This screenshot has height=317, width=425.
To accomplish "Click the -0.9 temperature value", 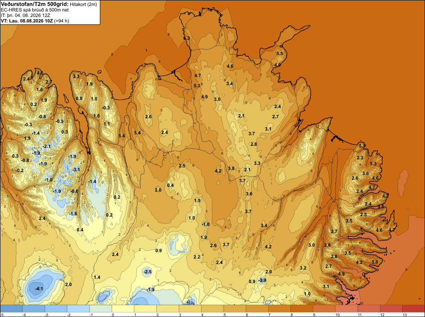I will coord(59,121).
